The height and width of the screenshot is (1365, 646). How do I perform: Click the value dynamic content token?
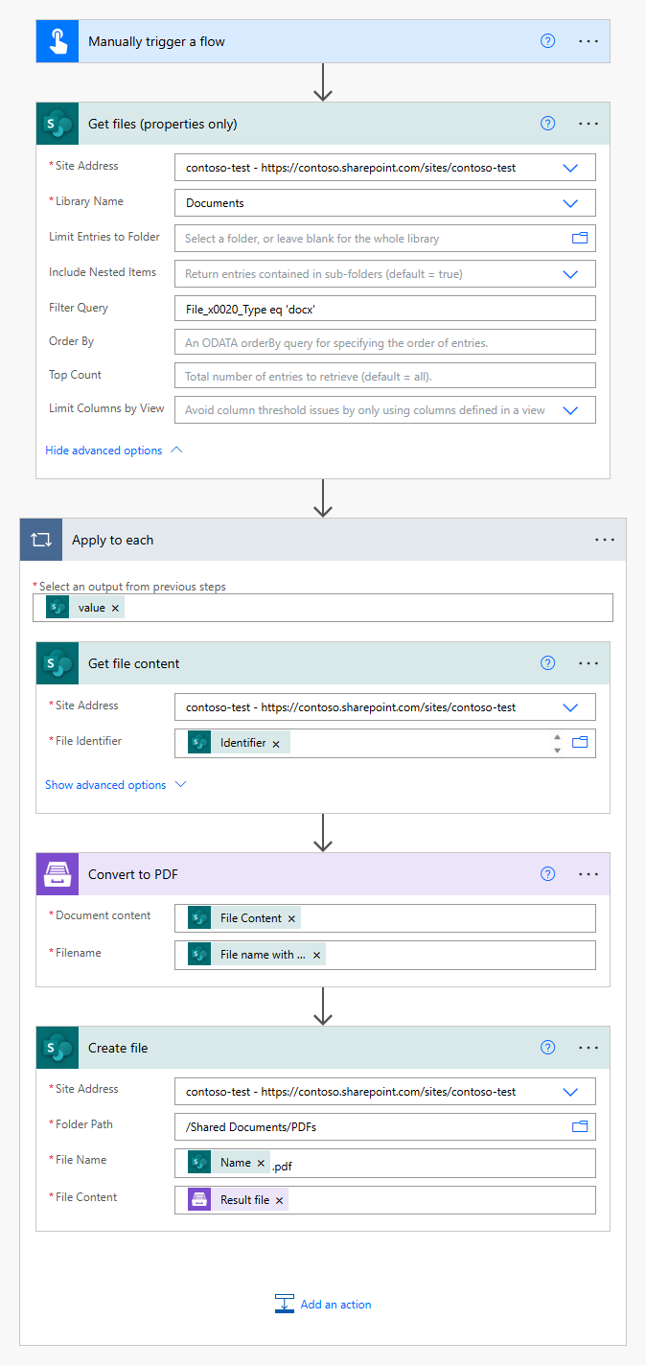pyautogui.click(x=84, y=608)
